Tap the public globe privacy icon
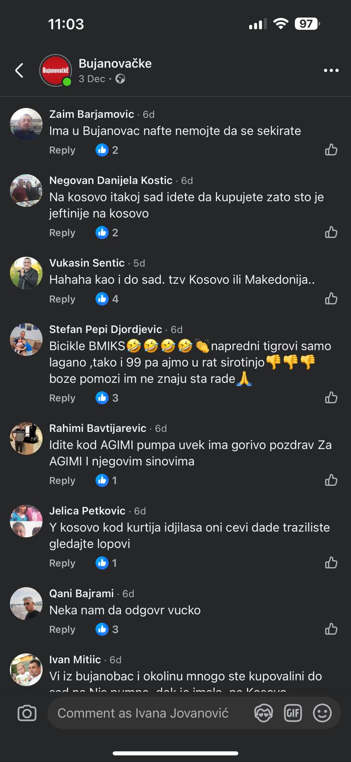Image resolution: width=351 pixels, height=762 pixels. 120,79
